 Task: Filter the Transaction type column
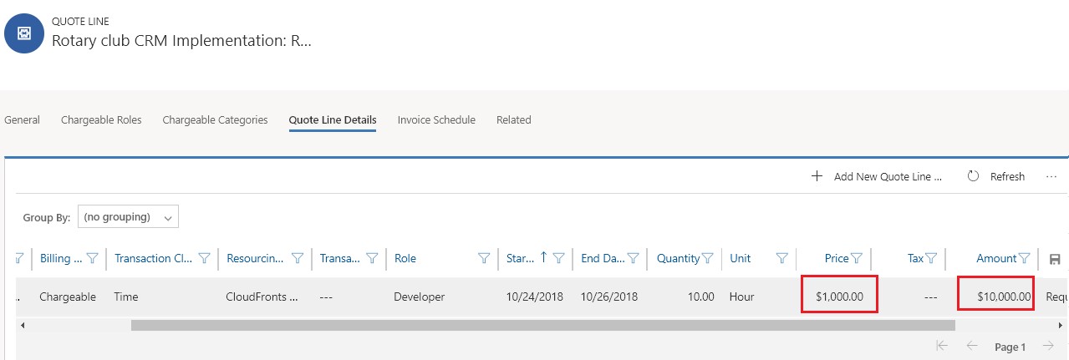coord(372,259)
